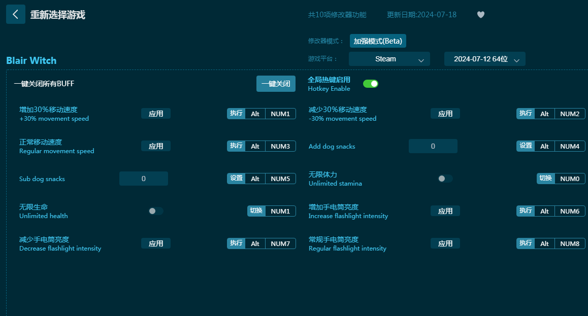Click the 增加手电筒亮度 label
The height and width of the screenshot is (316, 588).
coord(334,207)
